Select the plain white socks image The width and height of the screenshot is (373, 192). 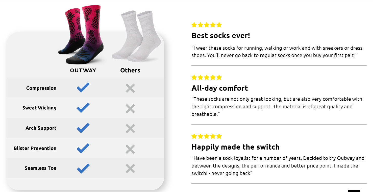coord(137,36)
